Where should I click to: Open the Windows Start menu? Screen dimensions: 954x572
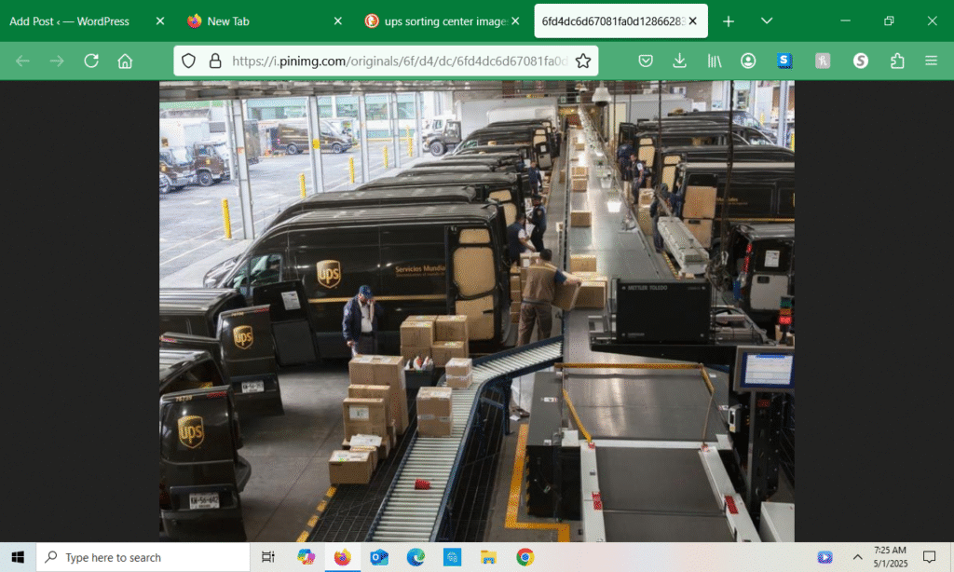pos(18,557)
